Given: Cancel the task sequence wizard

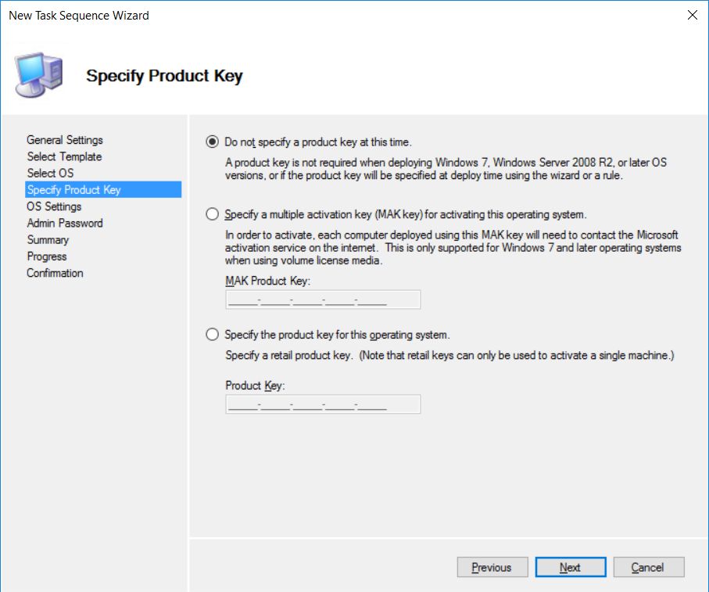Looking at the screenshot, I should (x=648, y=567).
